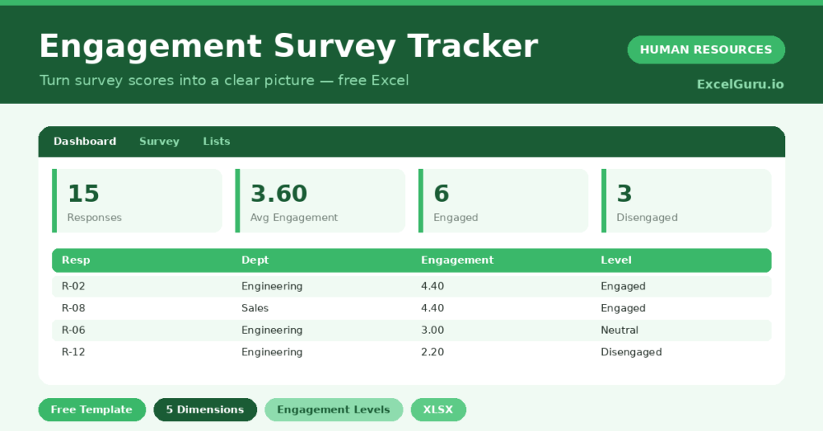Click the 15 Responses card
Screen dimensions: 823x431
(137, 200)
